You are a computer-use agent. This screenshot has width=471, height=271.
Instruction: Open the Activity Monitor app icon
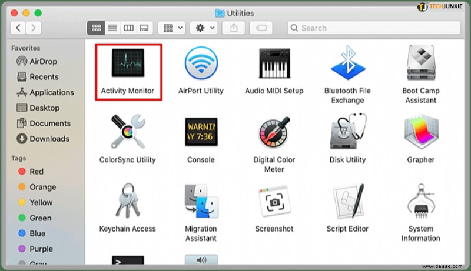pyautogui.click(x=128, y=63)
